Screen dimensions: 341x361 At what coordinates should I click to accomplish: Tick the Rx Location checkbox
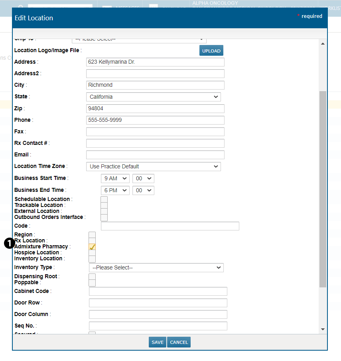point(92,241)
